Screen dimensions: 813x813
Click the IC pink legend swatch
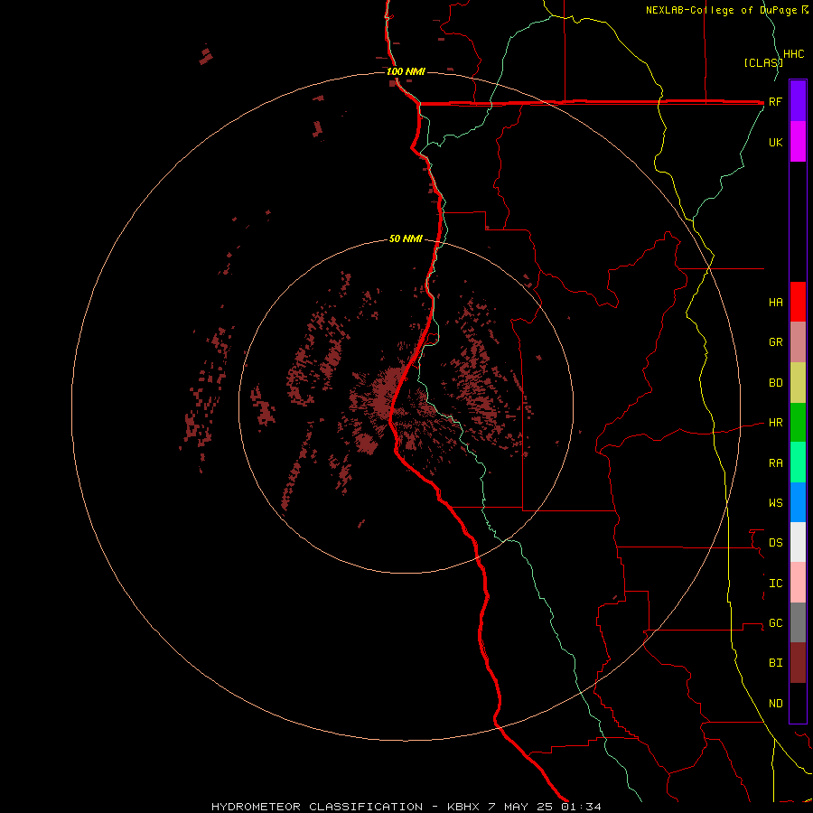pyautogui.click(x=798, y=583)
